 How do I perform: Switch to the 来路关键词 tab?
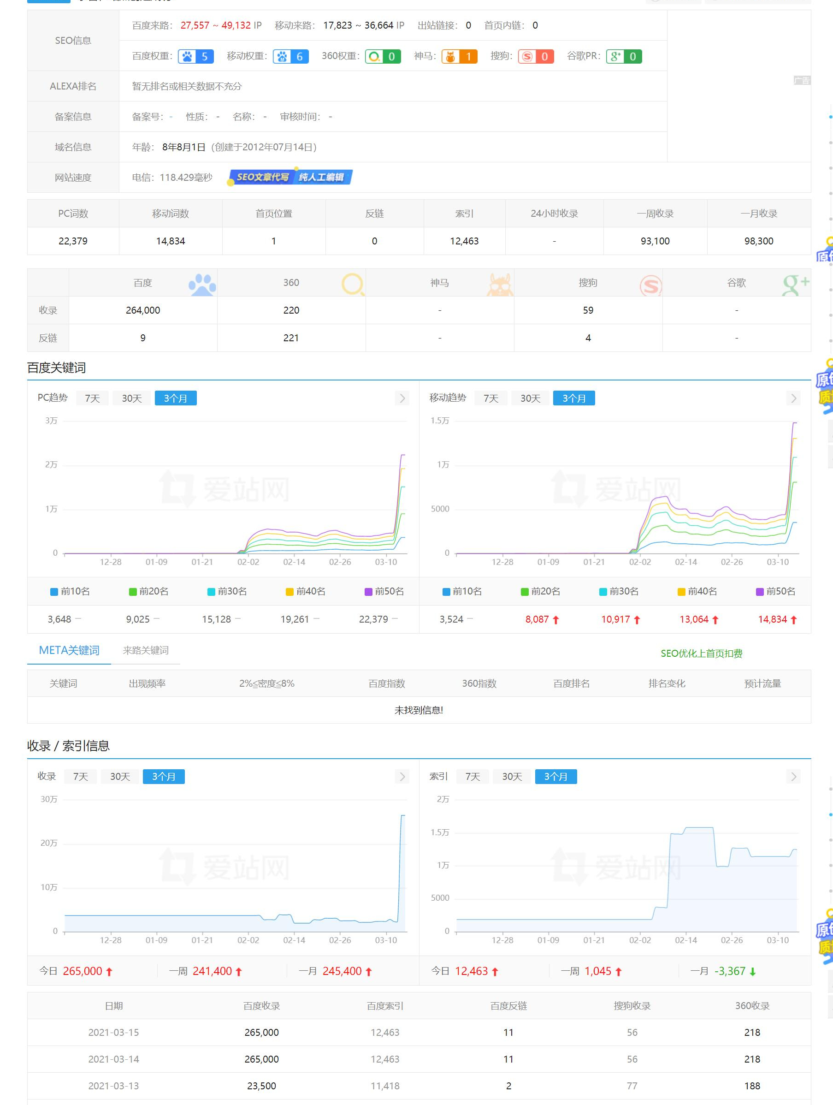(x=146, y=650)
